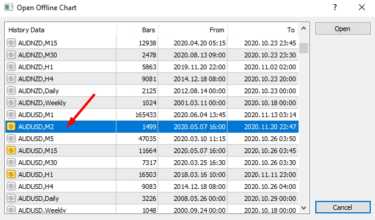
Task: Sort by the Bars column header
Action: 137,30
